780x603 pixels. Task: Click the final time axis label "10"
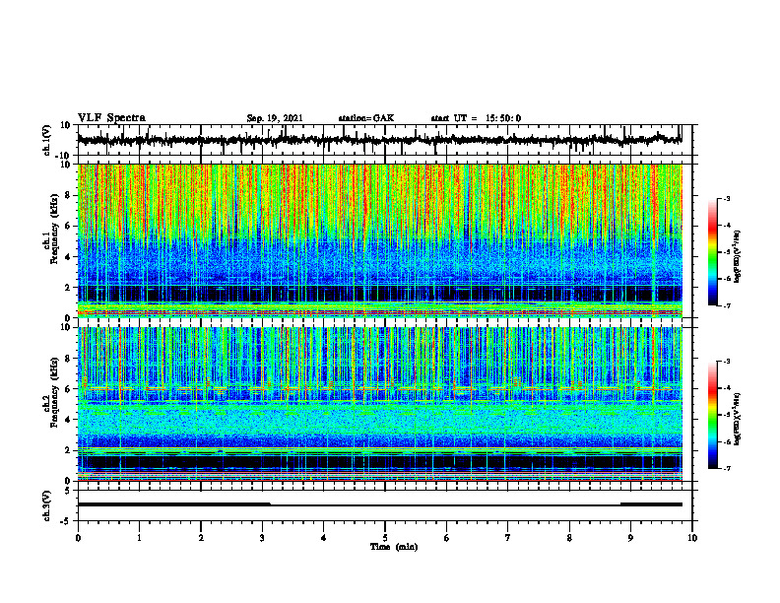[692, 538]
